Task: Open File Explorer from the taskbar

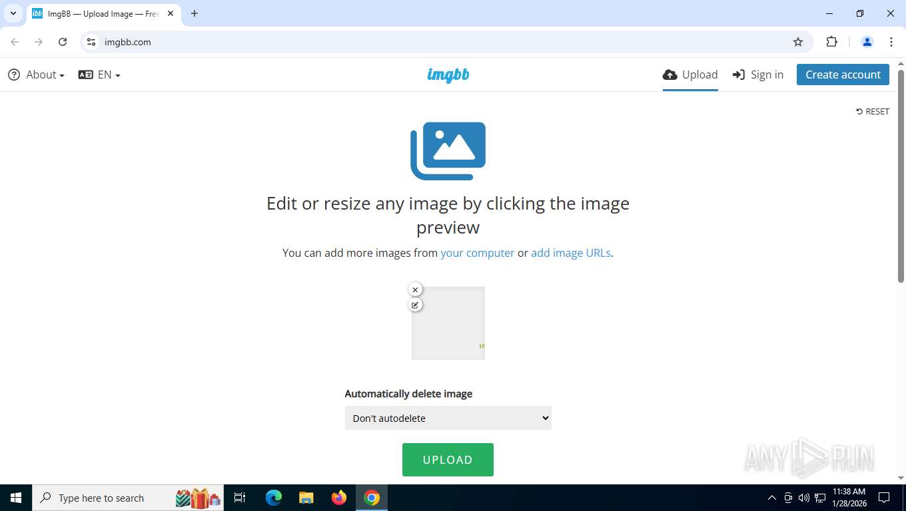Action: (306, 498)
